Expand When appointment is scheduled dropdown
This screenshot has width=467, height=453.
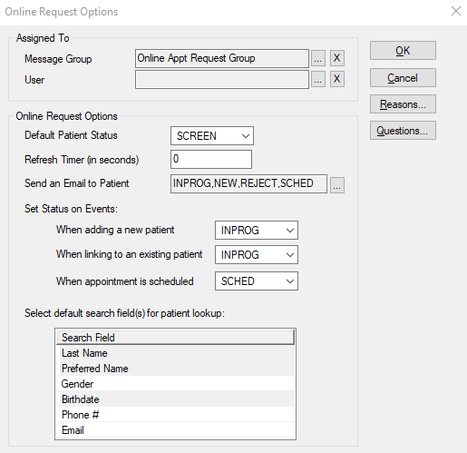(x=257, y=281)
